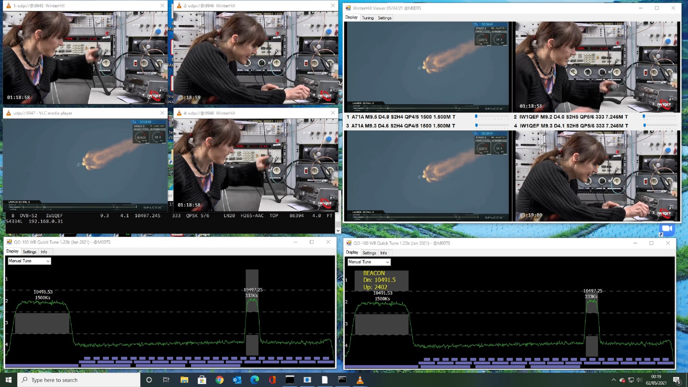Screen dimensions: 688x387
Task: Click the receiver 2 IW1QEF video pane in WinterHill Viewer
Action: tap(596, 67)
